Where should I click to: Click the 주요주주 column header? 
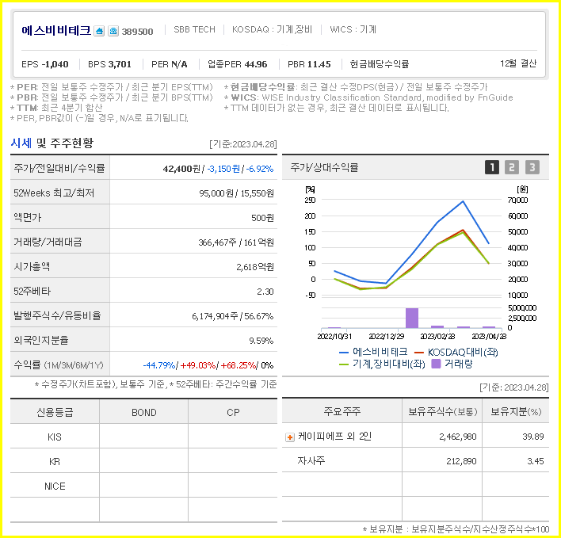pyautogui.click(x=342, y=411)
